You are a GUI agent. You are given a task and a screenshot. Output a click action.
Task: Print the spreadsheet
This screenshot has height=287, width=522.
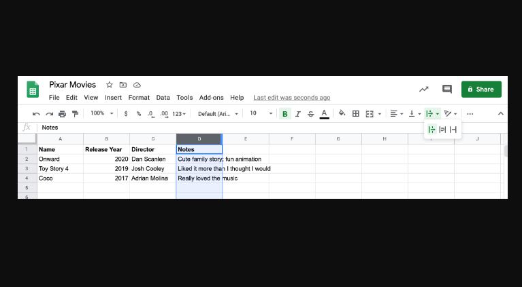coord(62,114)
